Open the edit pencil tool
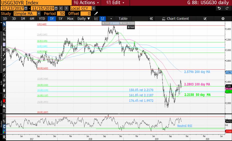The image size is (232, 141). [4, 76]
